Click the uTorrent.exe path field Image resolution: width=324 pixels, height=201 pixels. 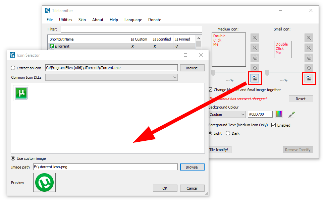point(111,68)
